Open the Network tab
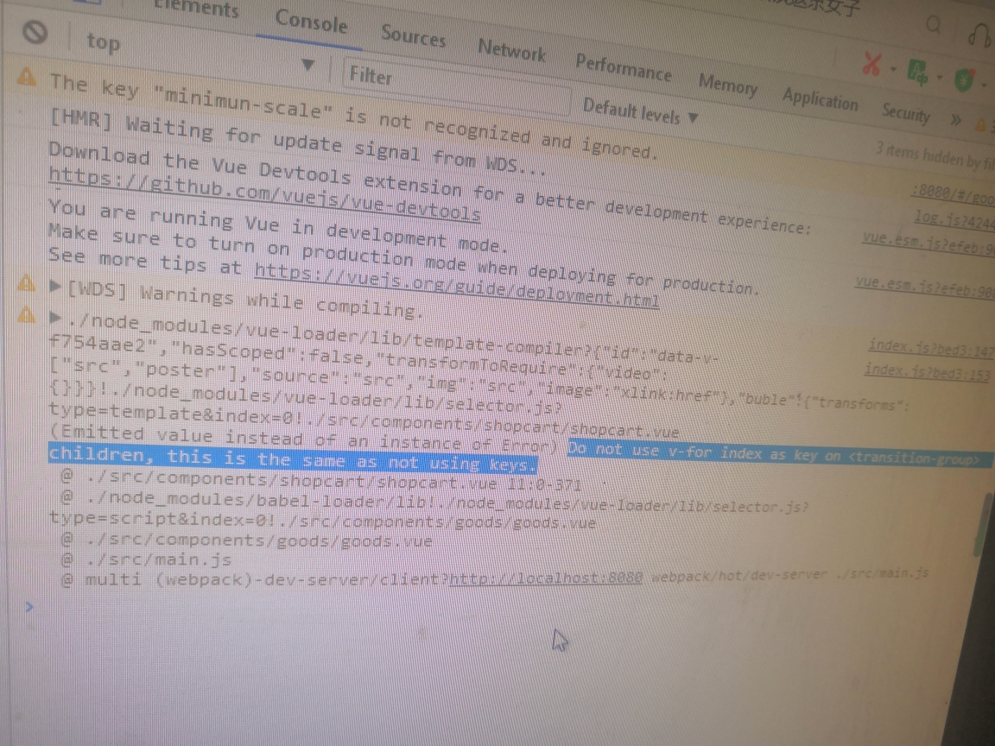Image resolution: width=995 pixels, height=746 pixels. [512, 50]
